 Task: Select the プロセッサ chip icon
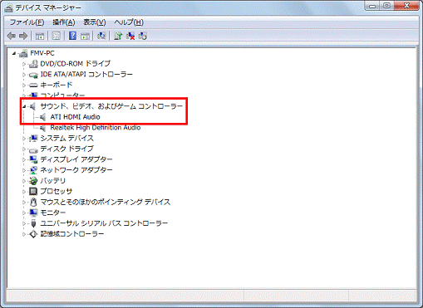(x=33, y=191)
